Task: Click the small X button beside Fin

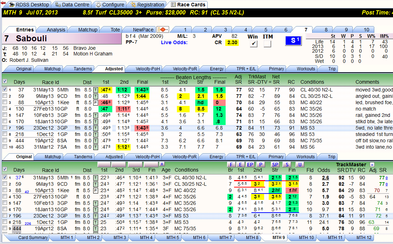Action: pyautogui.click(x=162, y=164)
